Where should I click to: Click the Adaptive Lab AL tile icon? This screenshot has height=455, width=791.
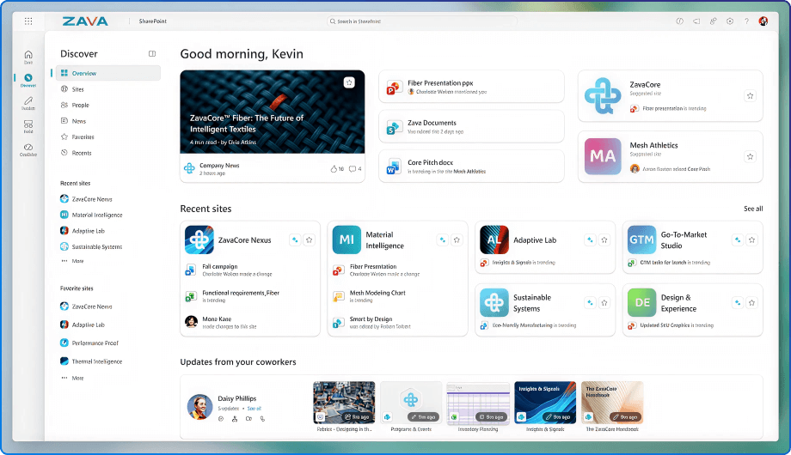[x=494, y=240]
